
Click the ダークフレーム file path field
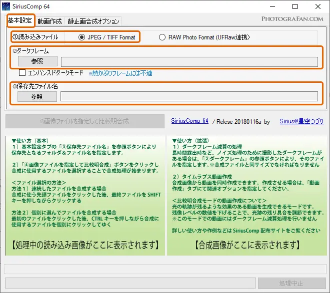[x=189, y=62]
